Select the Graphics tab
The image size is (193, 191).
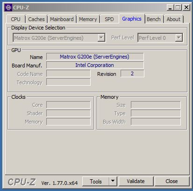(132, 19)
